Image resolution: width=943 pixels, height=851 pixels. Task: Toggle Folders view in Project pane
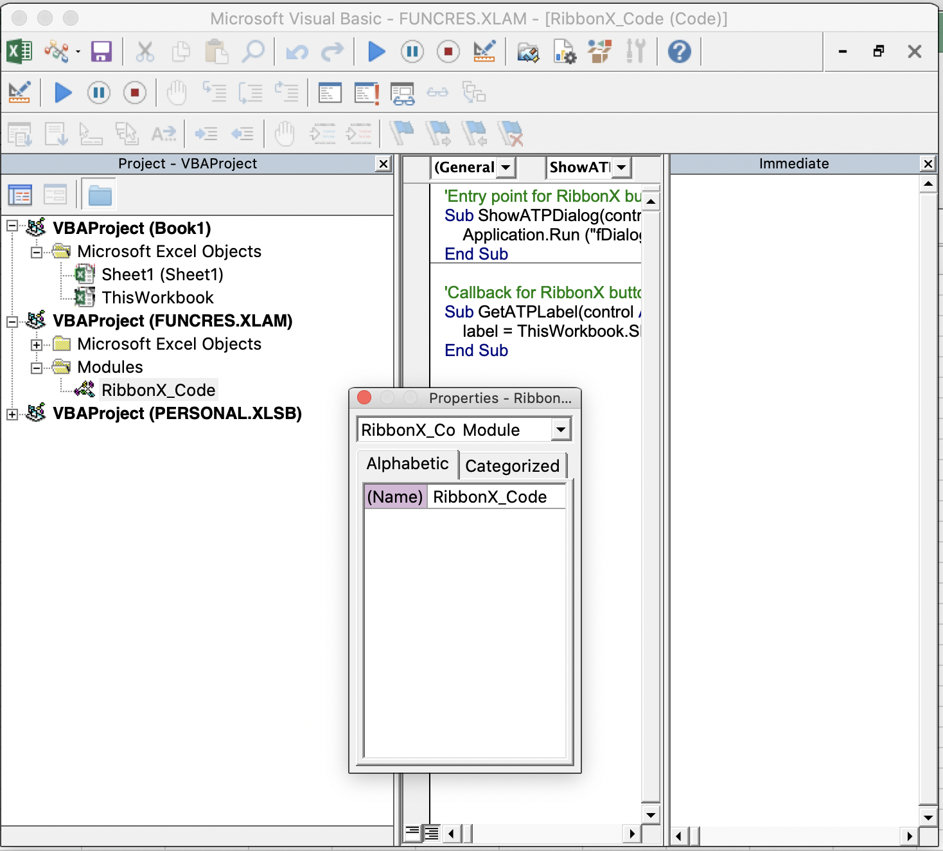100,195
